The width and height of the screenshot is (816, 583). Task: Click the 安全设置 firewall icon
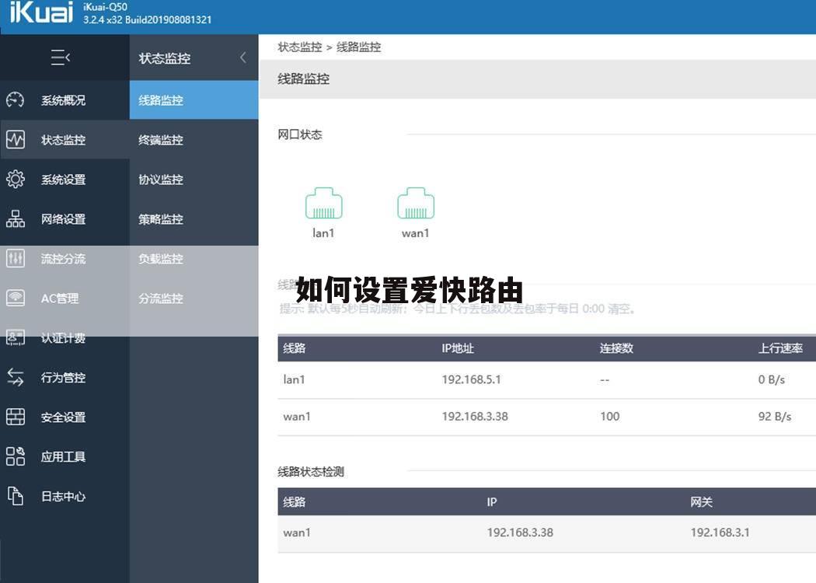tap(15, 417)
